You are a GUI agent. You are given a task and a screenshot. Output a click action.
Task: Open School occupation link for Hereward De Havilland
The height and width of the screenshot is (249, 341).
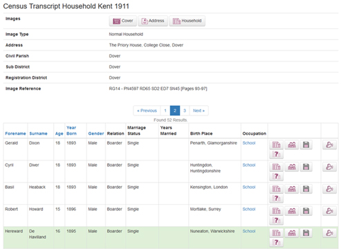coord(249,231)
